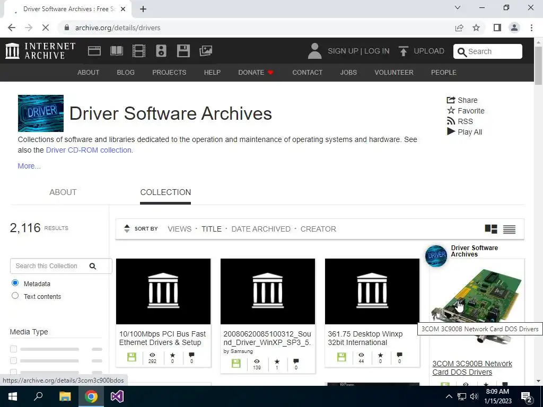Viewport: 543px width, 407px height.
Task: Open CONTACT in the navigation bar
Action: point(307,72)
